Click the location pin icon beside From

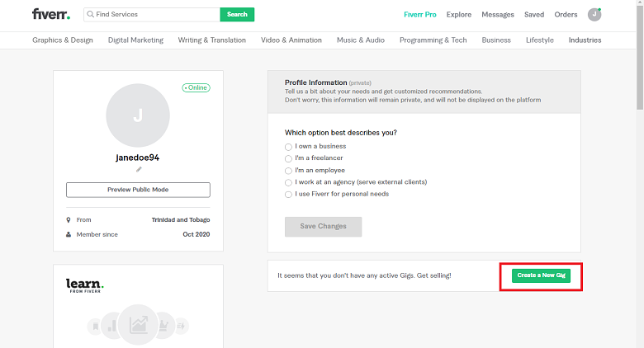(69, 220)
